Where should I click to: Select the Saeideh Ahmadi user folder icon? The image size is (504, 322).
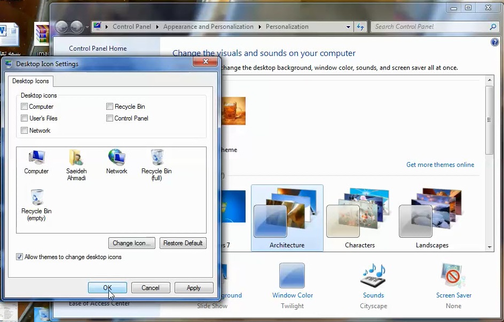[76, 157]
